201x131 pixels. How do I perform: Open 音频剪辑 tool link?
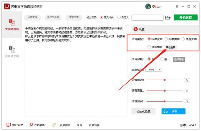[65, 125]
